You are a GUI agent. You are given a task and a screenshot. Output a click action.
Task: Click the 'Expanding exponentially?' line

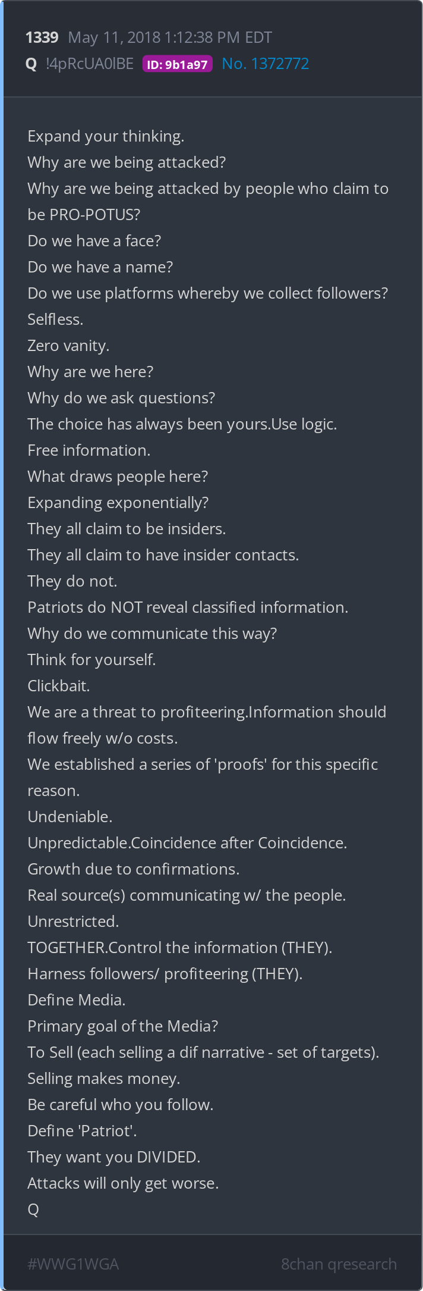click(x=118, y=503)
